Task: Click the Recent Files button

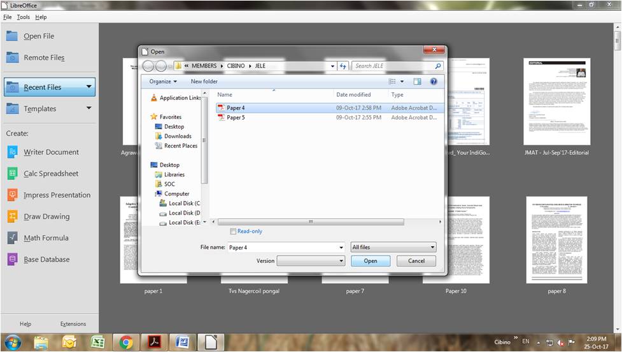Action: click(50, 87)
